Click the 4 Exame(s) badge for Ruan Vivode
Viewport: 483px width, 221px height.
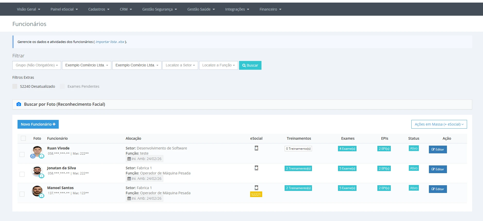[347, 149]
